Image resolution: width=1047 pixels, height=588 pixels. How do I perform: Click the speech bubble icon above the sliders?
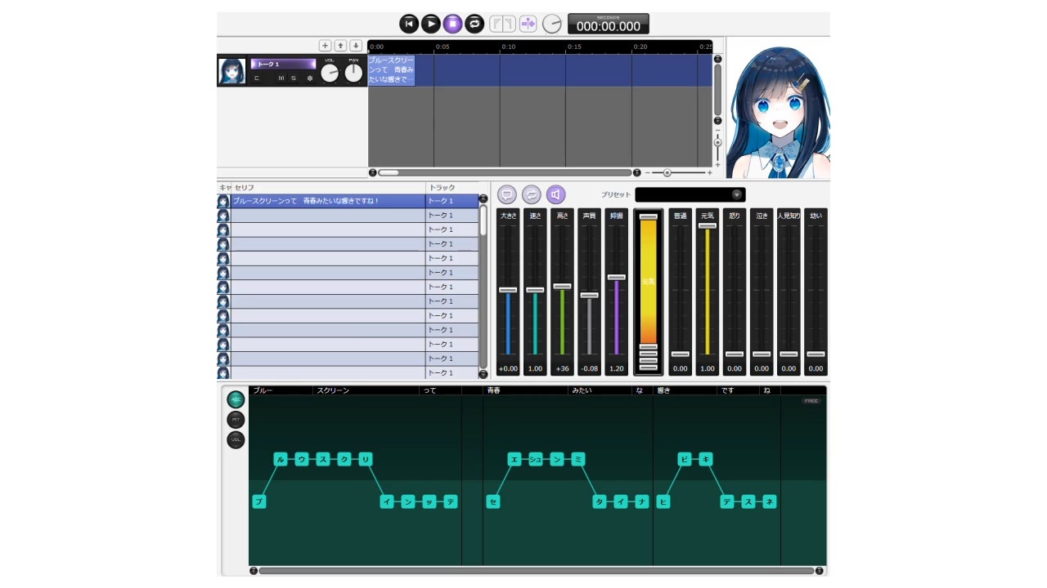coord(507,194)
